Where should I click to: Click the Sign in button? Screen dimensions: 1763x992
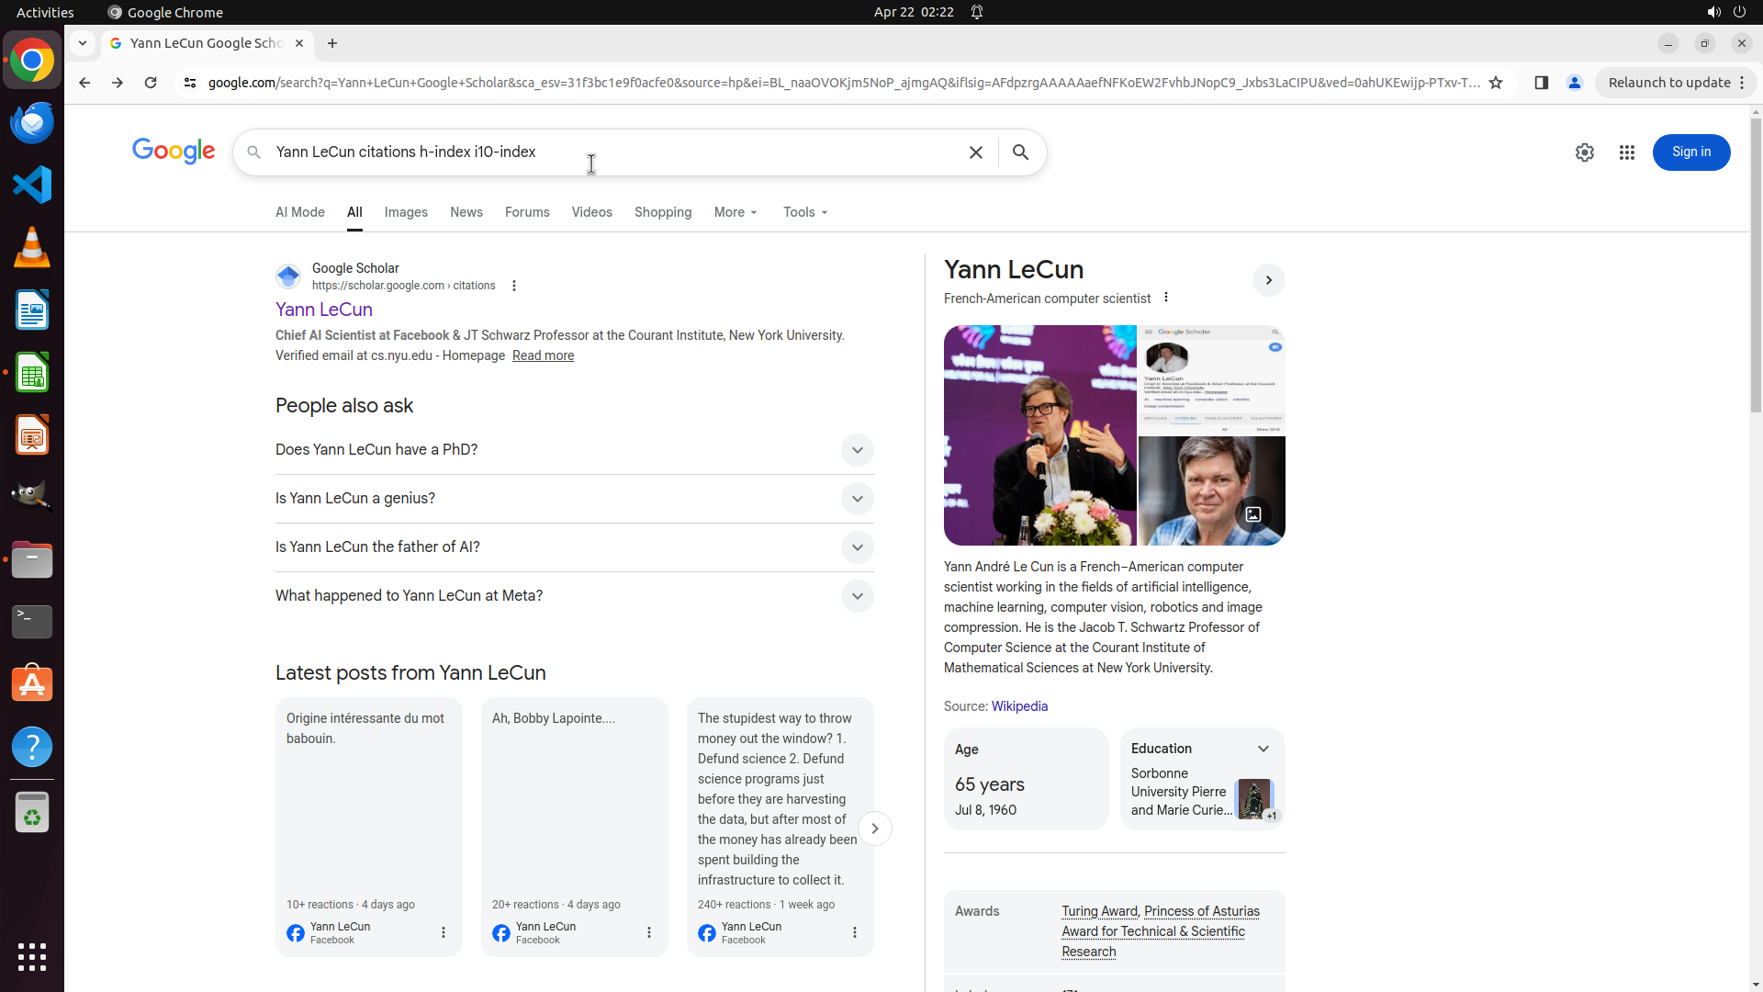pyautogui.click(x=1690, y=152)
